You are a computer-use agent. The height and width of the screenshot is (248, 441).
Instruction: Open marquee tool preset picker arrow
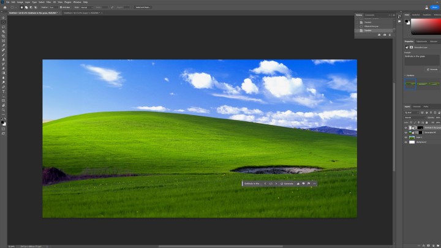pos(16,7)
